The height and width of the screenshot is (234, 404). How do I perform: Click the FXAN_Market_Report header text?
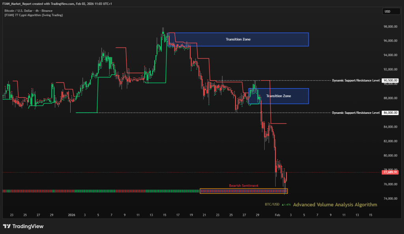(x=16, y=3)
